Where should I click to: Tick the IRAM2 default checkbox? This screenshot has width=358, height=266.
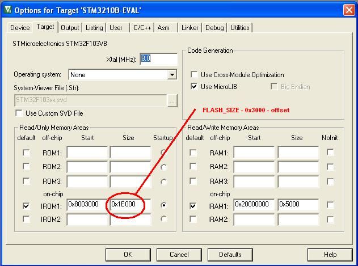(x=193, y=219)
